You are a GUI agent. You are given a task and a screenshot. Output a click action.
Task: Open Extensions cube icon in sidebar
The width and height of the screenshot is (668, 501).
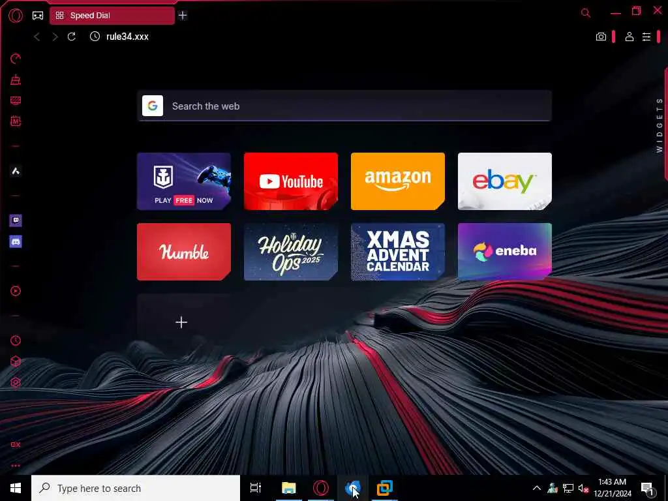(16, 361)
